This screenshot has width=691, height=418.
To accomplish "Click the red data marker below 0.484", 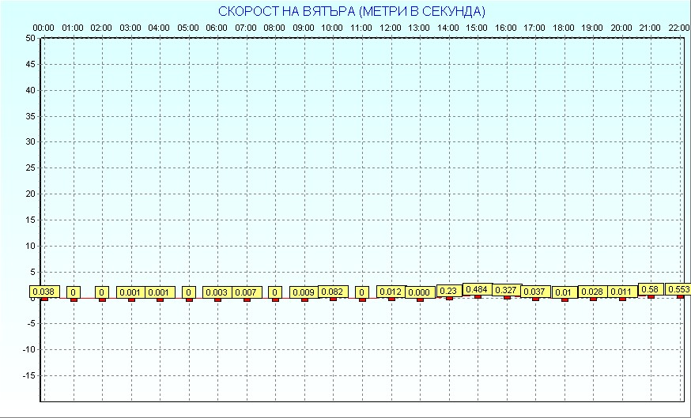I will (478, 296).
